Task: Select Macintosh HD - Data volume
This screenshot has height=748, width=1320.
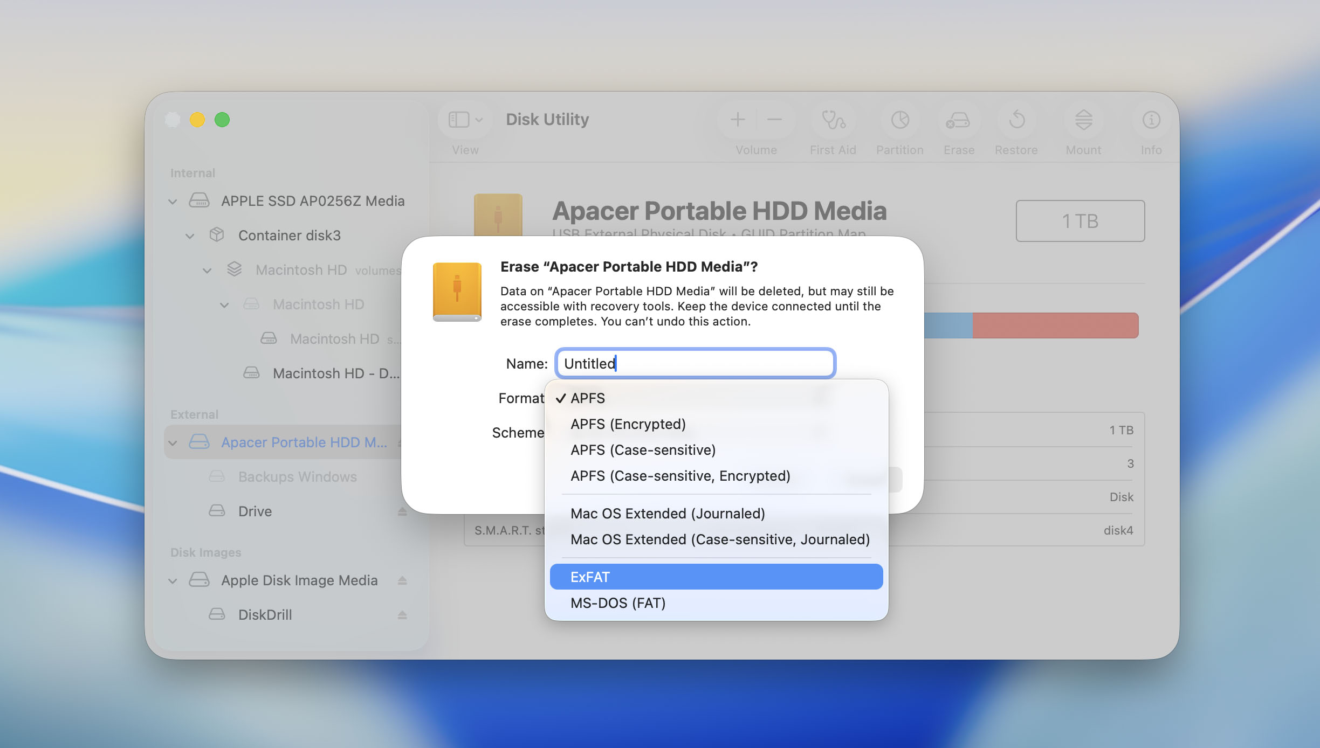Action: [x=336, y=373]
